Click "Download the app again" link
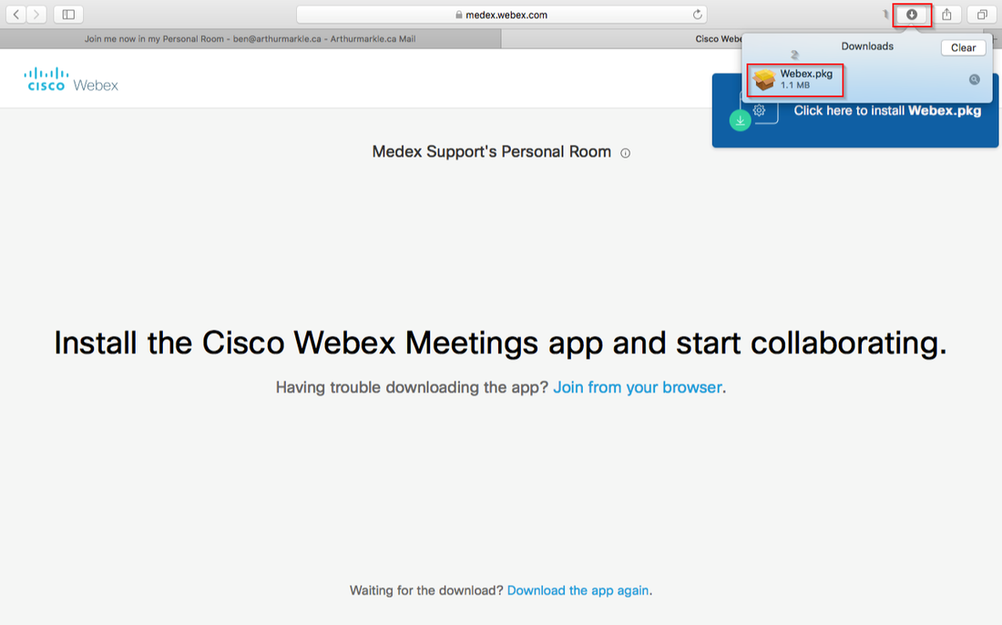 [578, 590]
